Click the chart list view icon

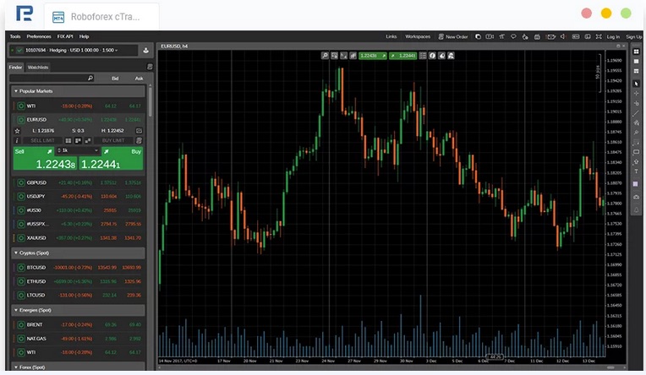click(x=423, y=56)
